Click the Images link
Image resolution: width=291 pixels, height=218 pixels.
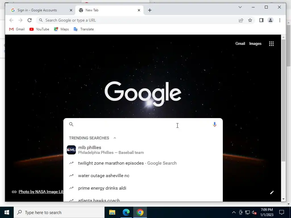coord(255,43)
